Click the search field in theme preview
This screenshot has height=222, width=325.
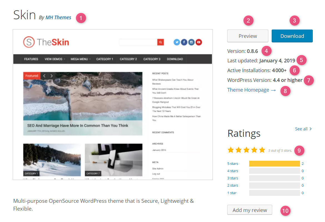click(138, 42)
